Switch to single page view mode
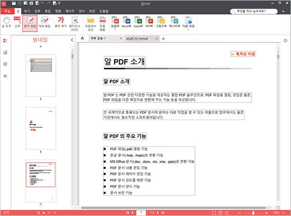Screen dimensions: 291x216 214,213
